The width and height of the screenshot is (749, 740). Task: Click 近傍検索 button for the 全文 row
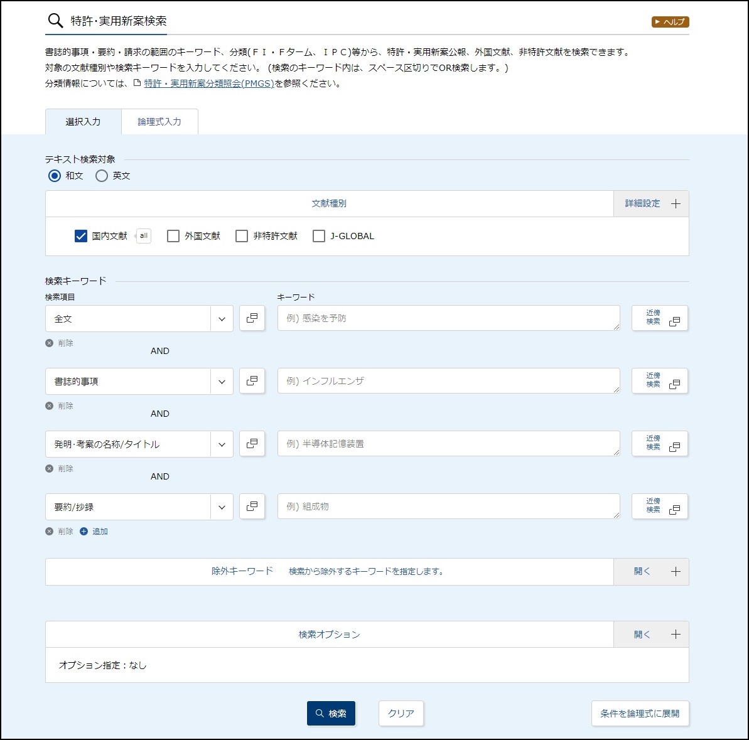(659, 318)
